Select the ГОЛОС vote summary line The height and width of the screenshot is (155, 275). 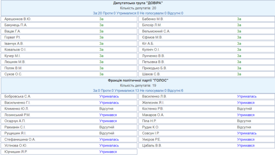tap(138, 90)
